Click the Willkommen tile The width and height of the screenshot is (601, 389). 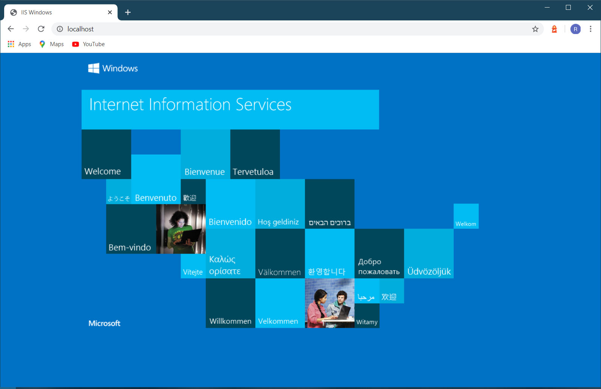(230, 303)
